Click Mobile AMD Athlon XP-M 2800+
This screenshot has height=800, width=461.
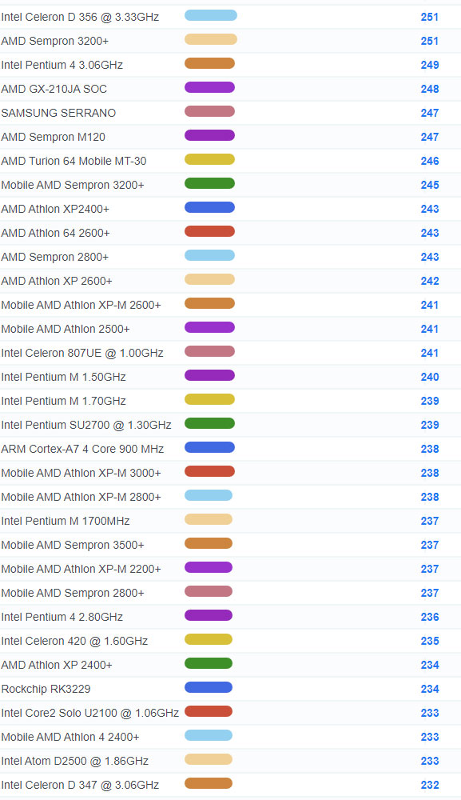click(81, 497)
